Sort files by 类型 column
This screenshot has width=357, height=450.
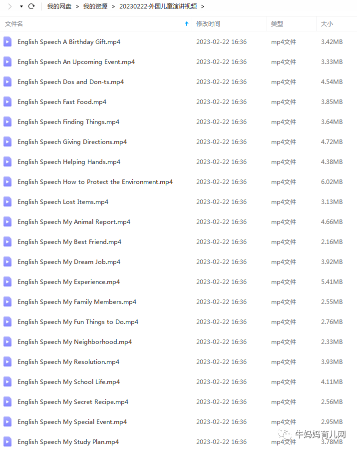pos(277,24)
